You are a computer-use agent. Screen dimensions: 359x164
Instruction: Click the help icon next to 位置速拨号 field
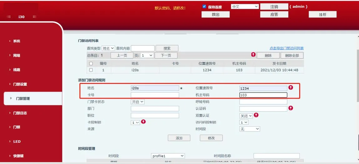[291, 88]
